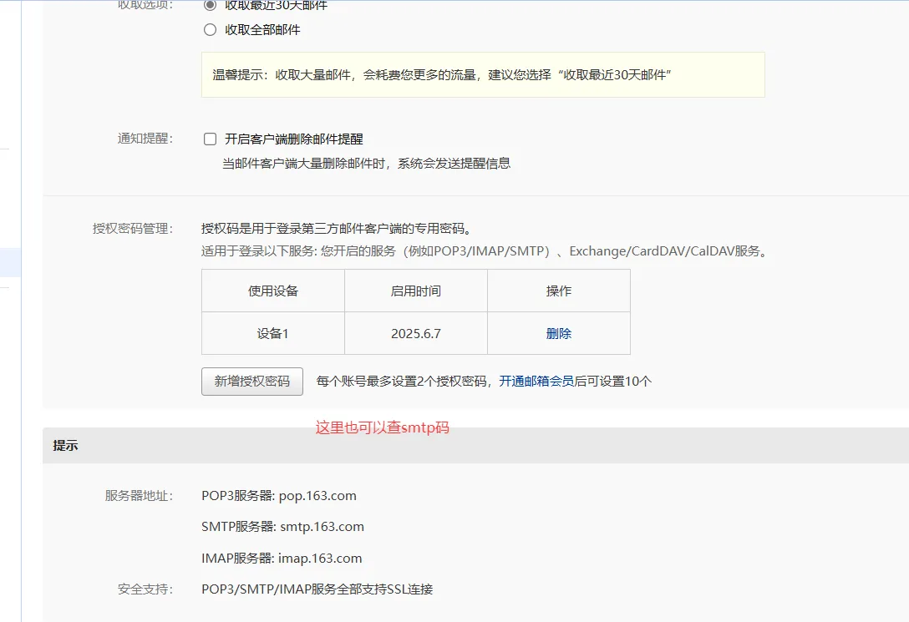
Task: Click the 使用设备 column header
Action: pos(273,291)
